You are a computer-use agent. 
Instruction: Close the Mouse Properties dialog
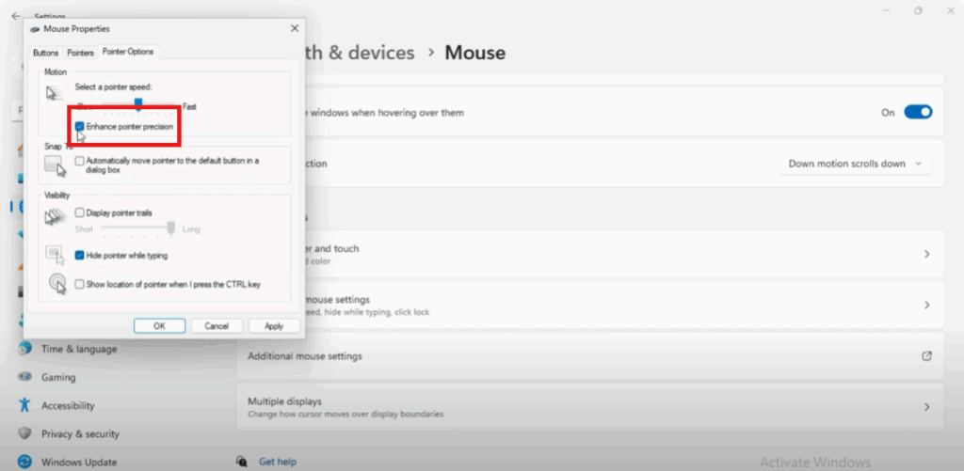click(x=295, y=29)
